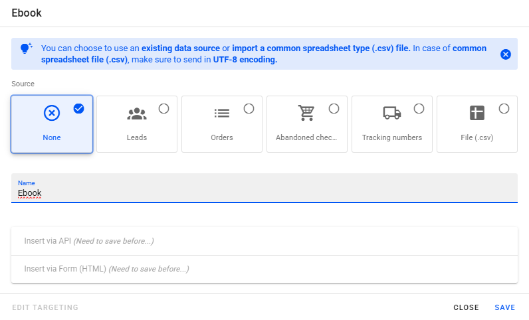
Task: Click the Abandoned checkout cart icon
Action: pyautogui.click(x=306, y=114)
